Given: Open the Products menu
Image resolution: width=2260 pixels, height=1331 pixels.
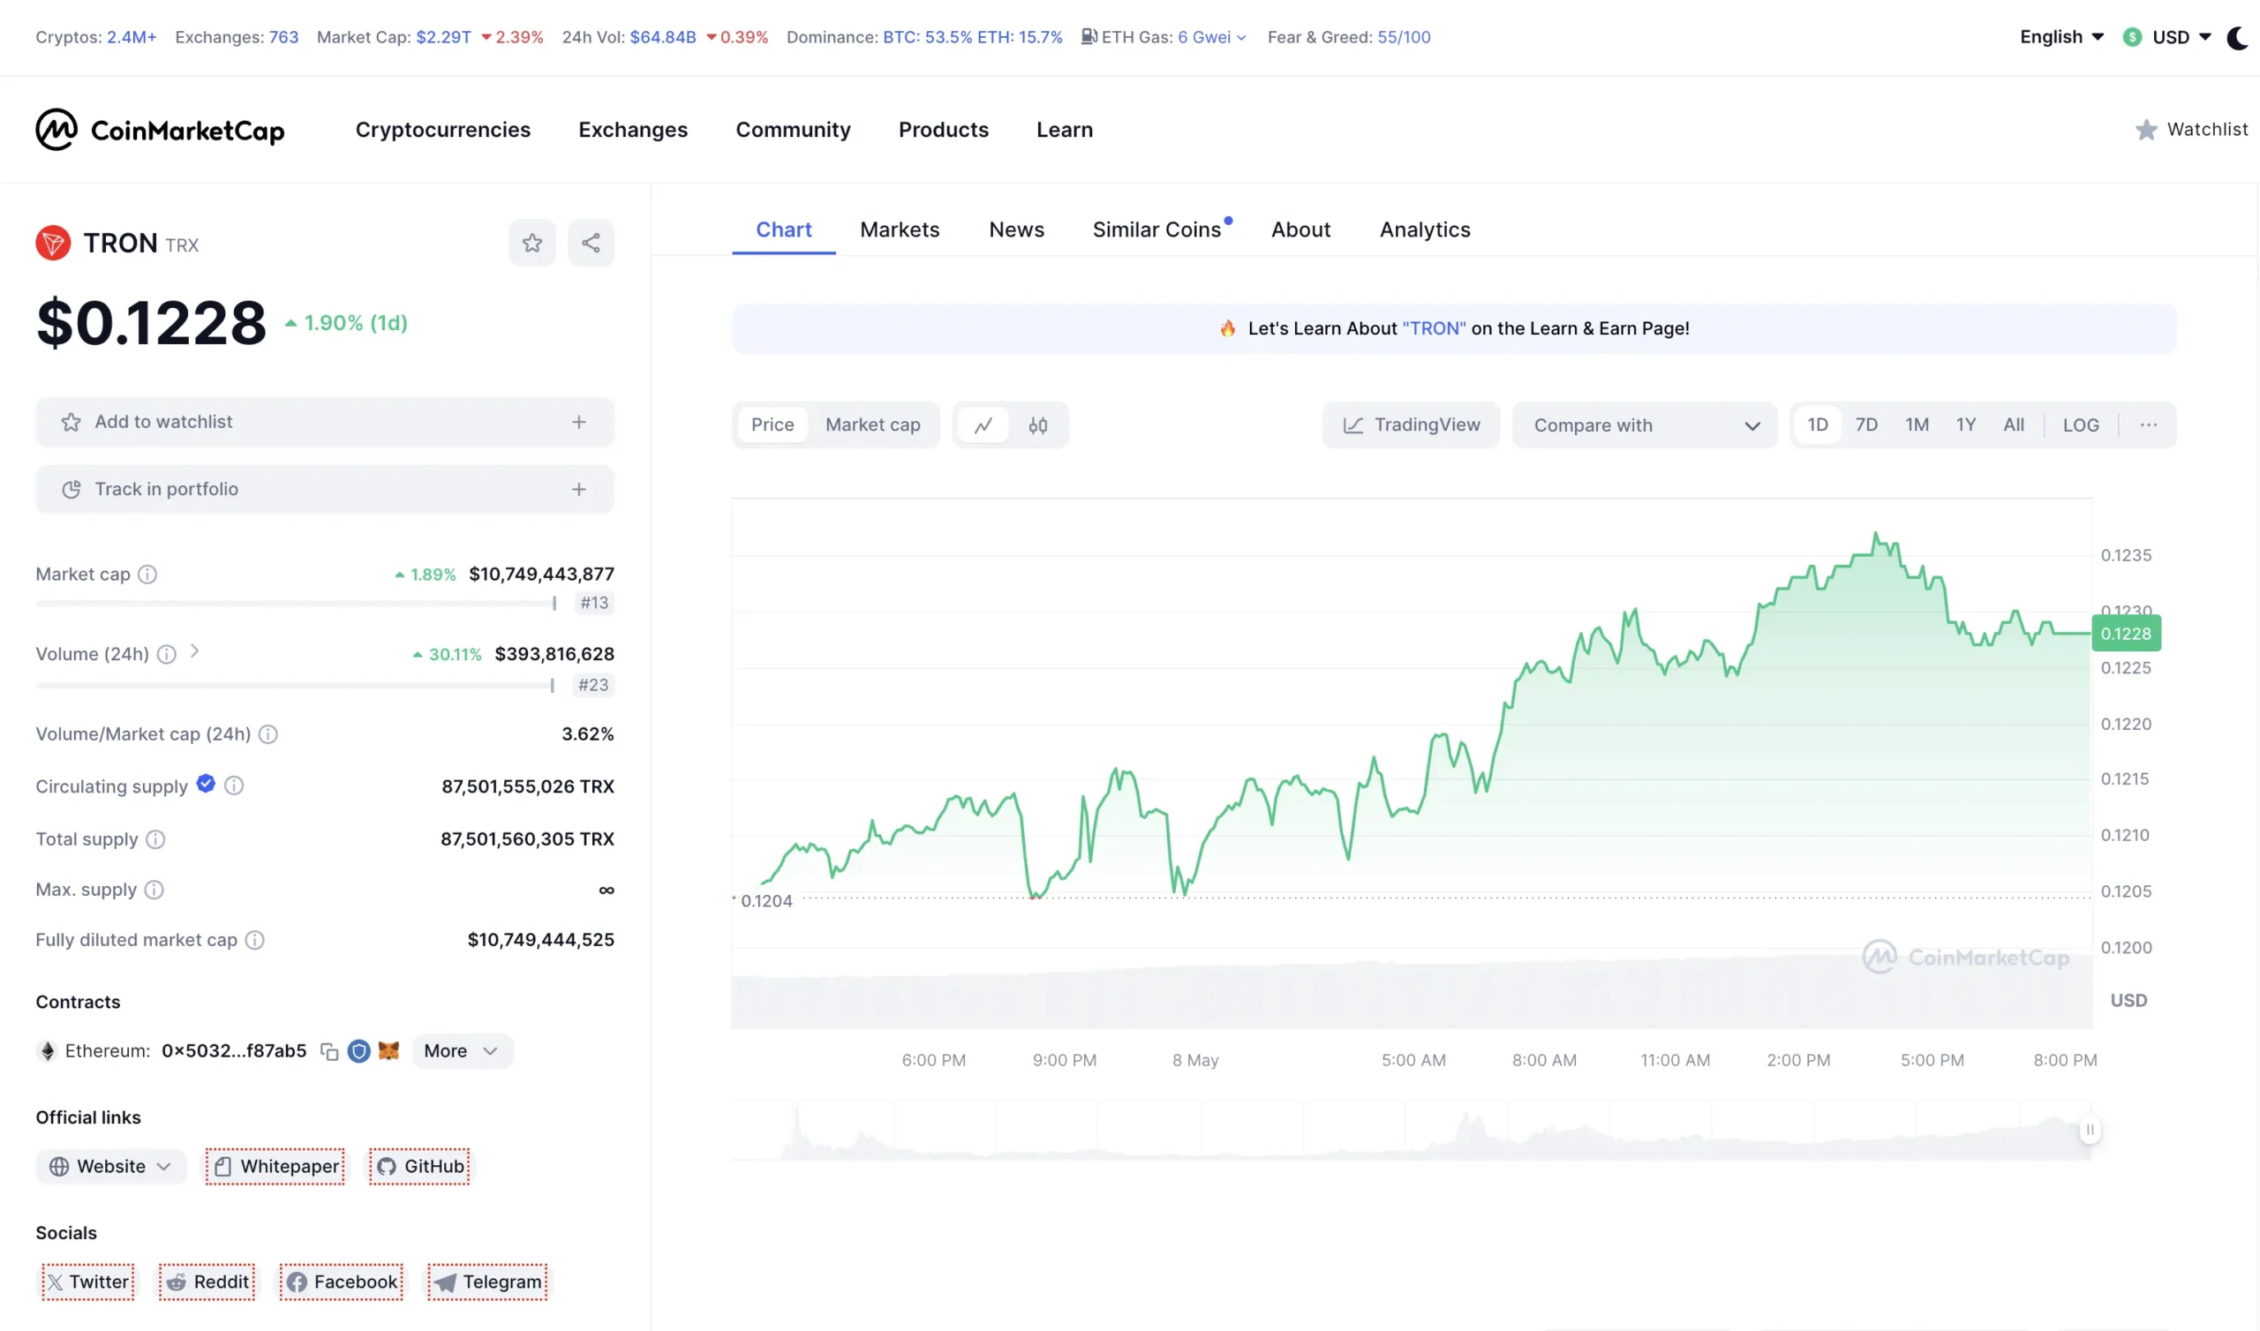Looking at the screenshot, I should point(944,130).
